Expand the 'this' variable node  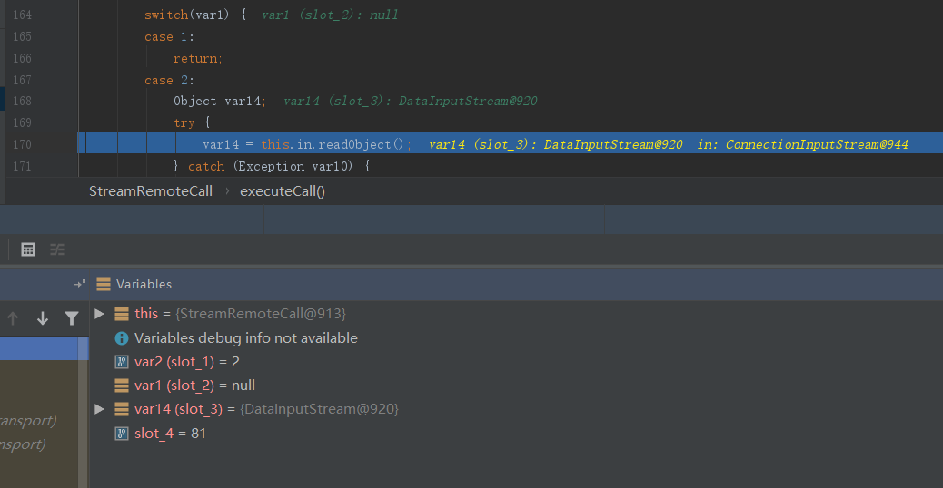click(100, 314)
